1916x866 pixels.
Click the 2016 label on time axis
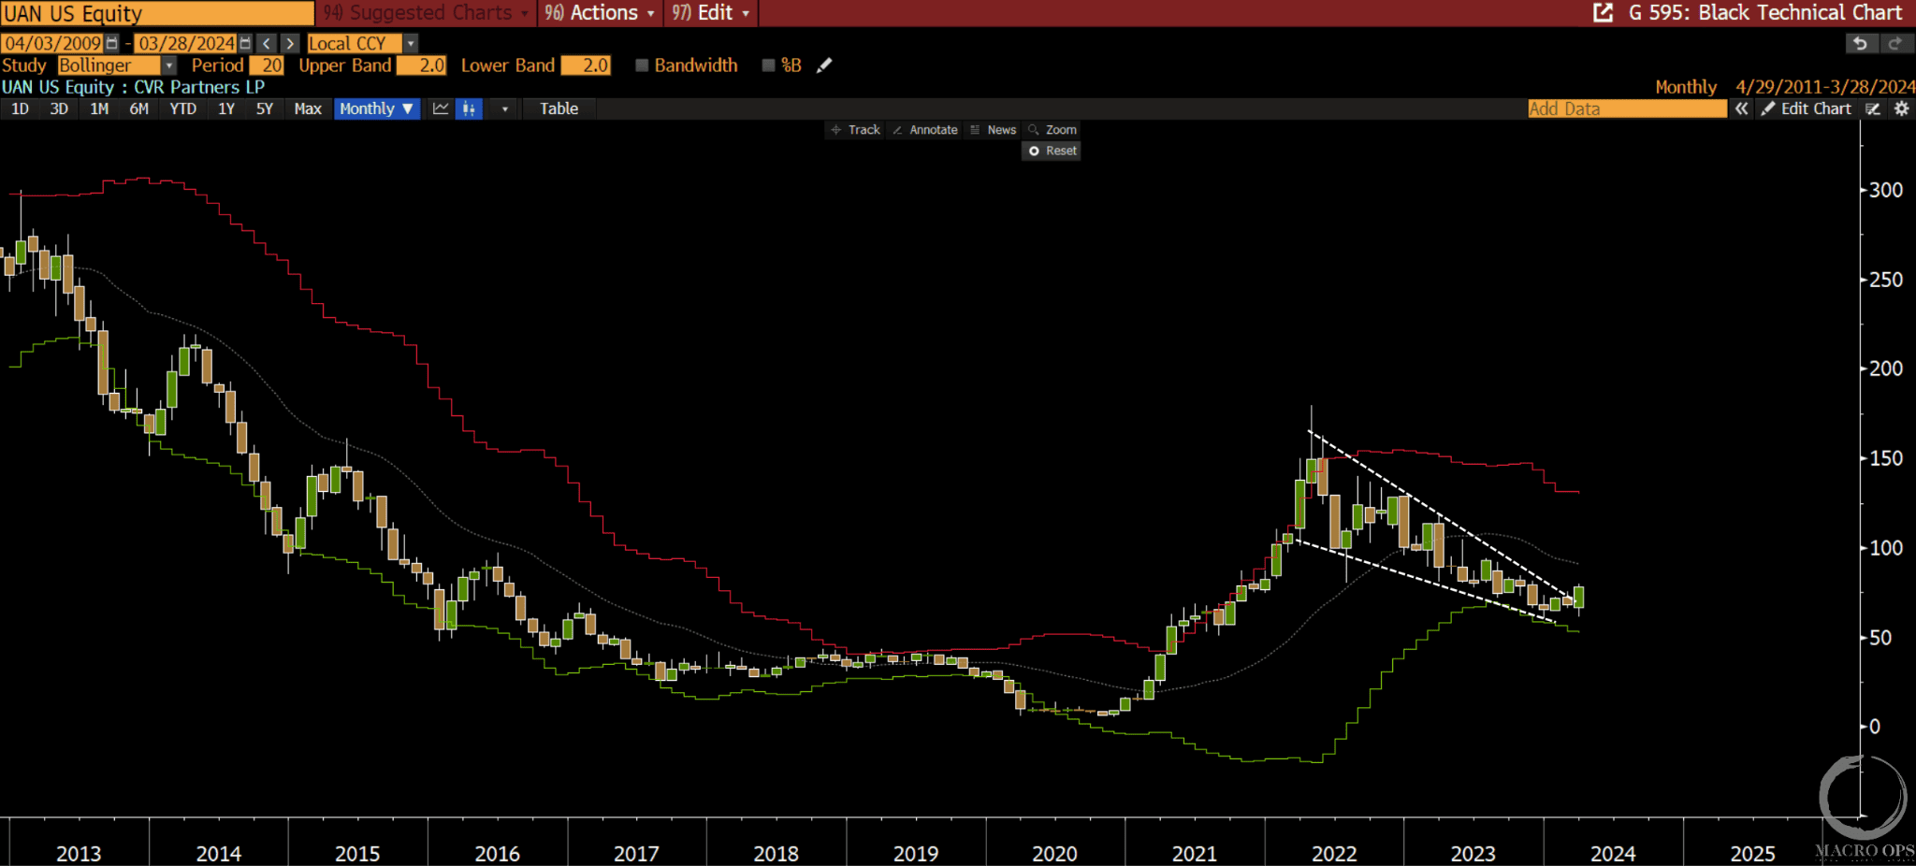(x=497, y=853)
